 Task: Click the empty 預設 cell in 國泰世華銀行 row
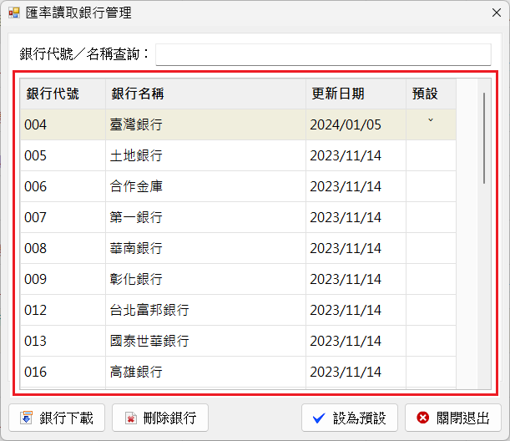[x=431, y=341]
